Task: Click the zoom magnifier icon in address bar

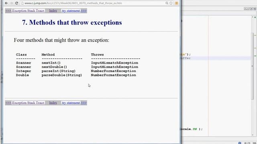Action: tap(167, 3)
